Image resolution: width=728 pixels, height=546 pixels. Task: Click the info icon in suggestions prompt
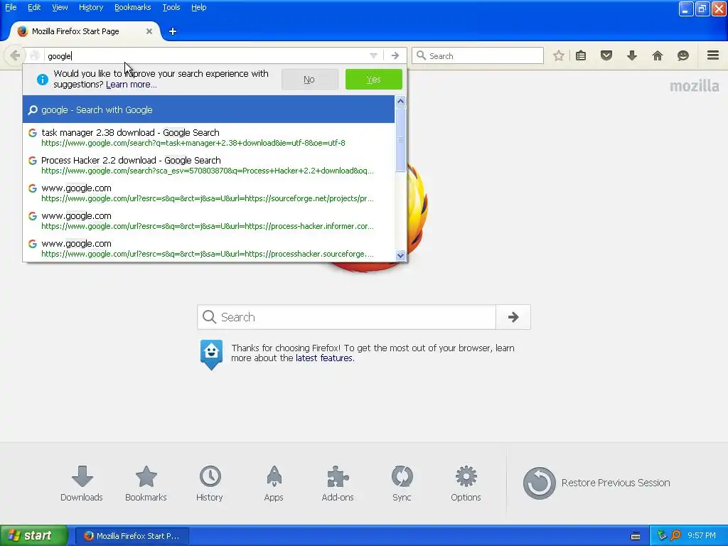pos(42,80)
